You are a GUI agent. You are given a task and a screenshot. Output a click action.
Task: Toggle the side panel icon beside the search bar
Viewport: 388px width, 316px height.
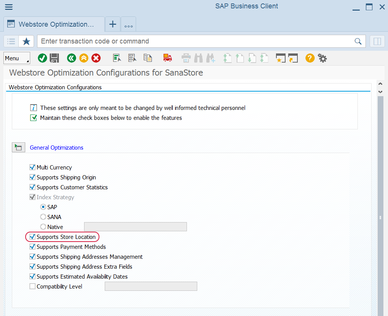click(377, 41)
